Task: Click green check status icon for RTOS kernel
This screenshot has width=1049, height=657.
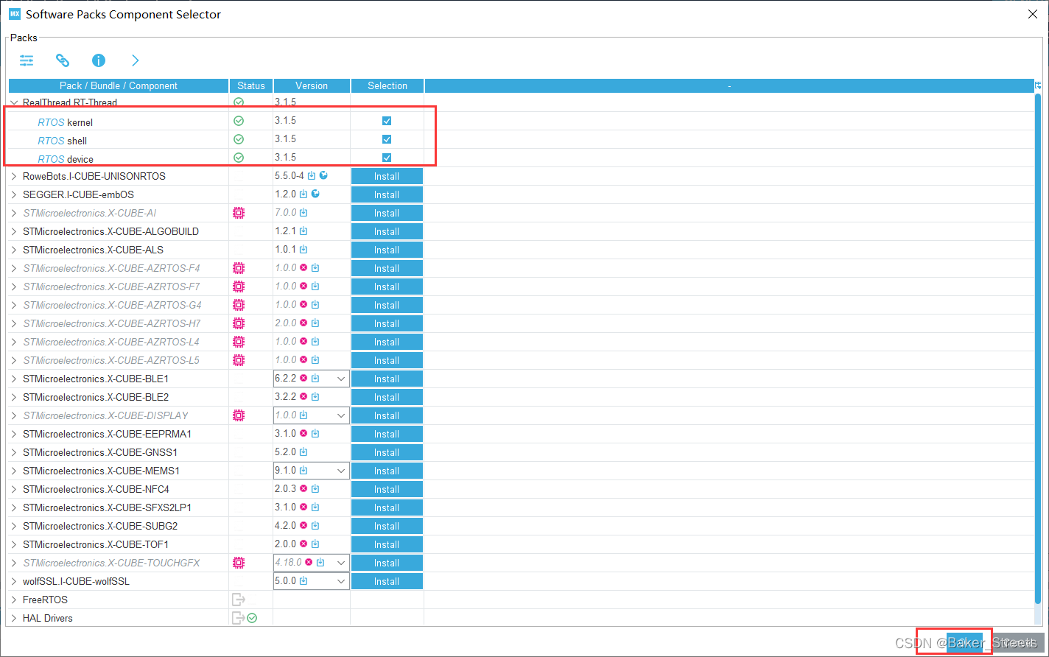Action: pyautogui.click(x=239, y=121)
